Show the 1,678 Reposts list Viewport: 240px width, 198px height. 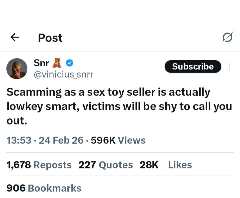tap(39, 165)
